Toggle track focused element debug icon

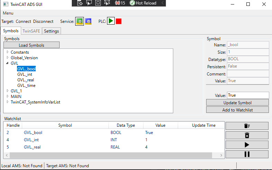107,3
